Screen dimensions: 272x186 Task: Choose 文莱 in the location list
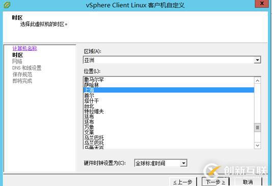pos(169,133)
